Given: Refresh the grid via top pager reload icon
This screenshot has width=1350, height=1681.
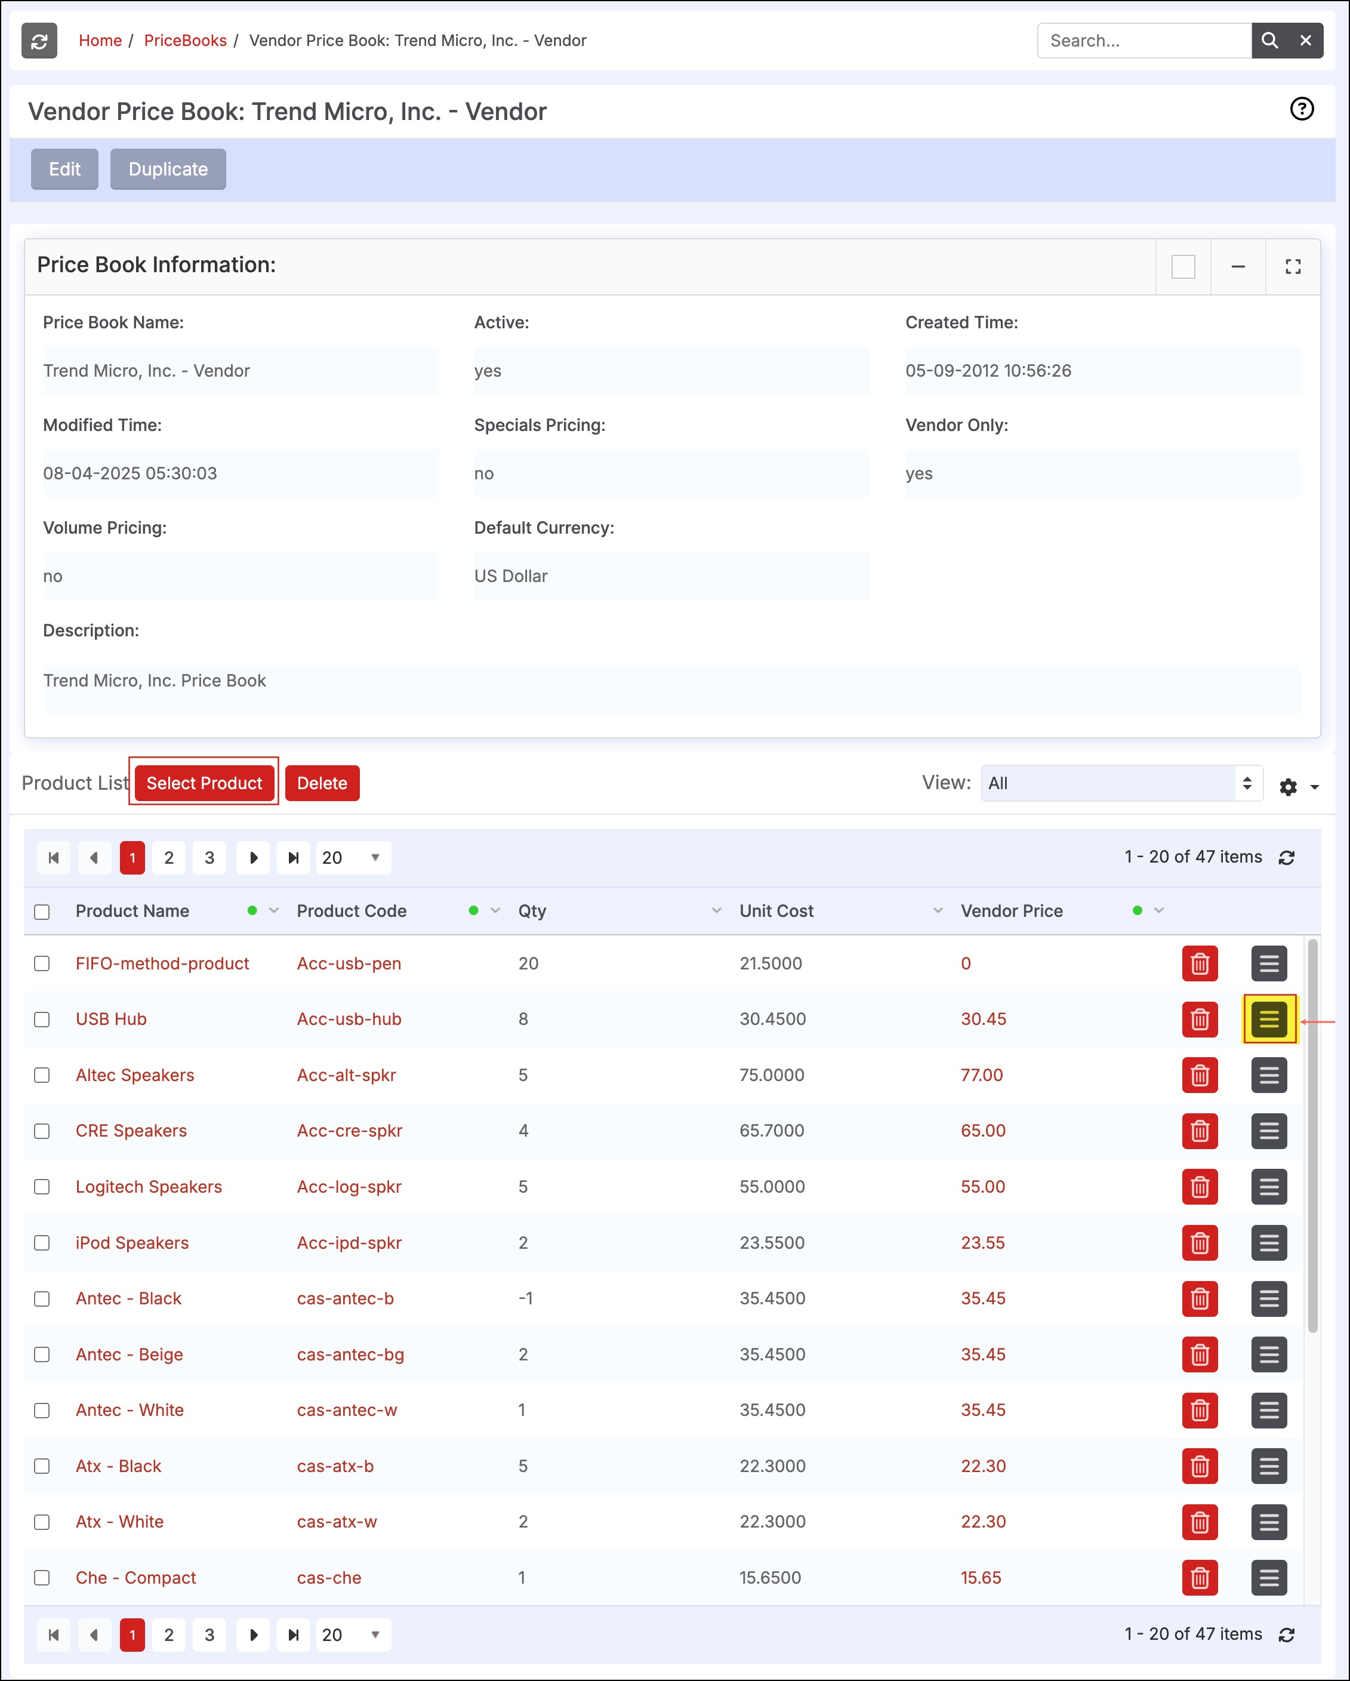Looking at the screenshot, I should coord(1287,858).
